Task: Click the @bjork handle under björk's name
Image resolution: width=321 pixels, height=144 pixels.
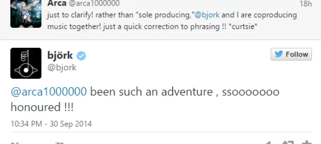Action: coord(62,67)
